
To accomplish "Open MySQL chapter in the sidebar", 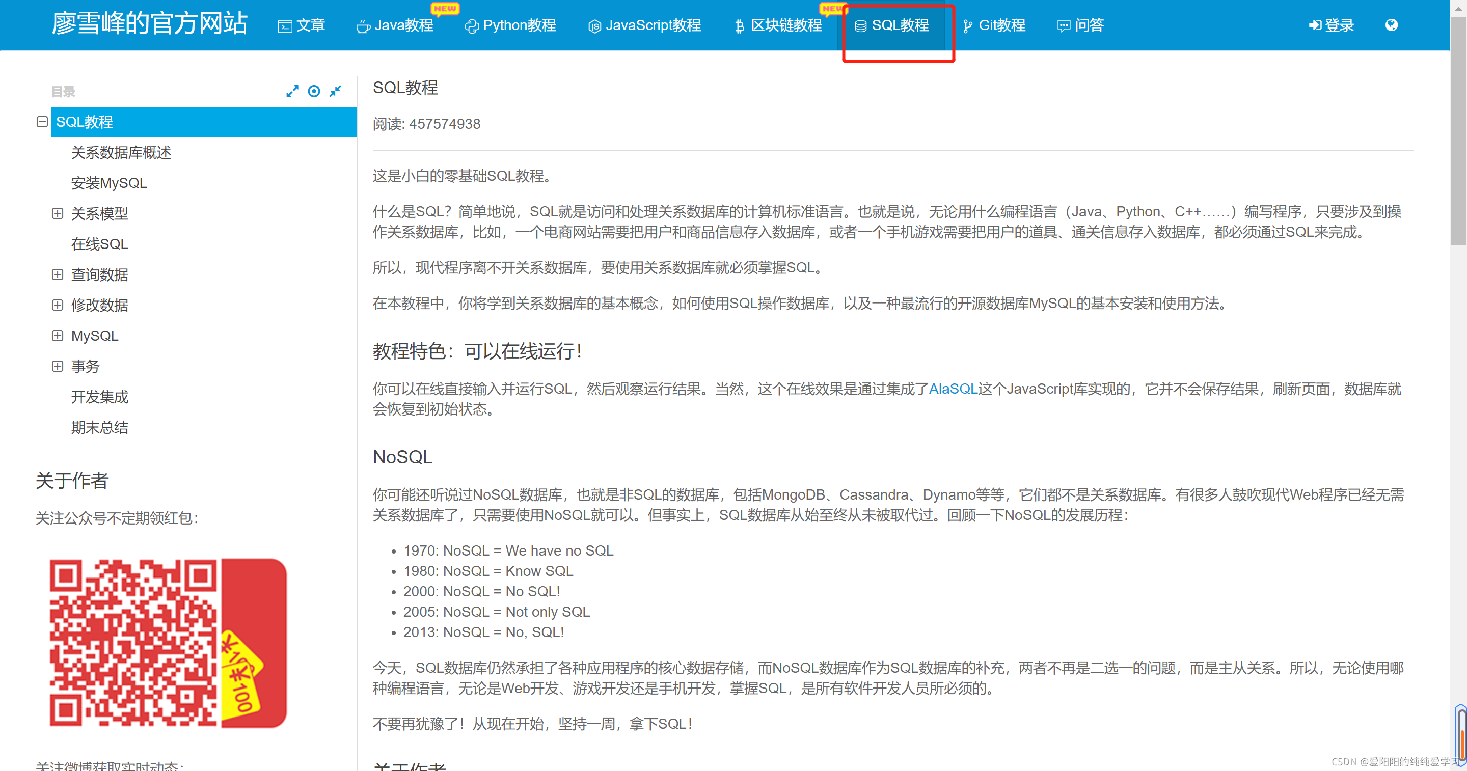I will [95, 336].
